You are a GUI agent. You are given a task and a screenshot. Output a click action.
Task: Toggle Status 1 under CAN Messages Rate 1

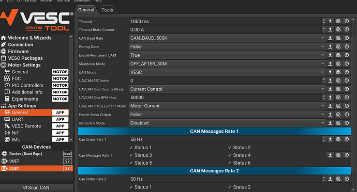(x=141, y=148)
